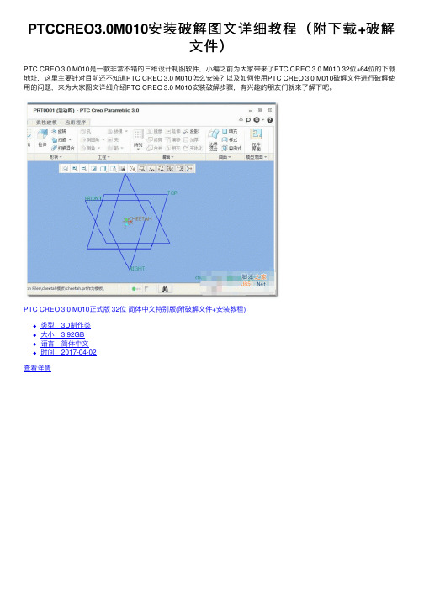Switch to the 柔性建模 ribbon tab

(46, 123)
